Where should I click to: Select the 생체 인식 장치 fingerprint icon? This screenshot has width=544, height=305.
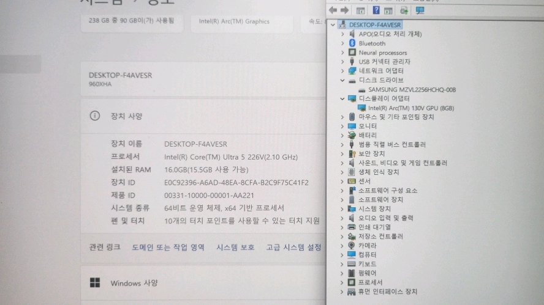pyautogui.click(x=352, y=172)
